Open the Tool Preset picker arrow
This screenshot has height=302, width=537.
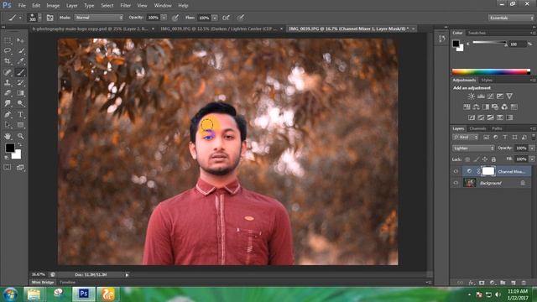pyautogui.click(x=20, y=18)
